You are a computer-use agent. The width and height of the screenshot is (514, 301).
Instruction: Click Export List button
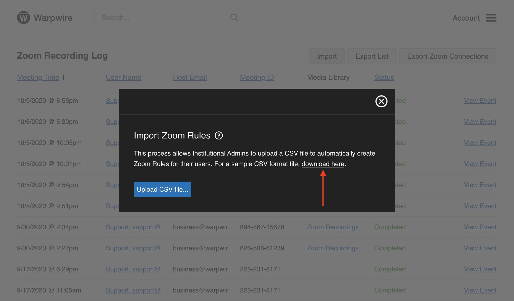[x=372, y=56]
